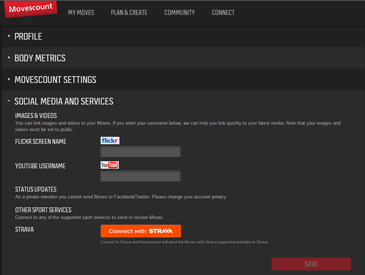Click the YouTube Username label

coord(40,166)
